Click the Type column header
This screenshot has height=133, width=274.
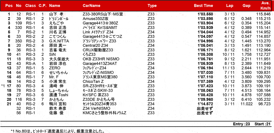click(x=152, y=6)
